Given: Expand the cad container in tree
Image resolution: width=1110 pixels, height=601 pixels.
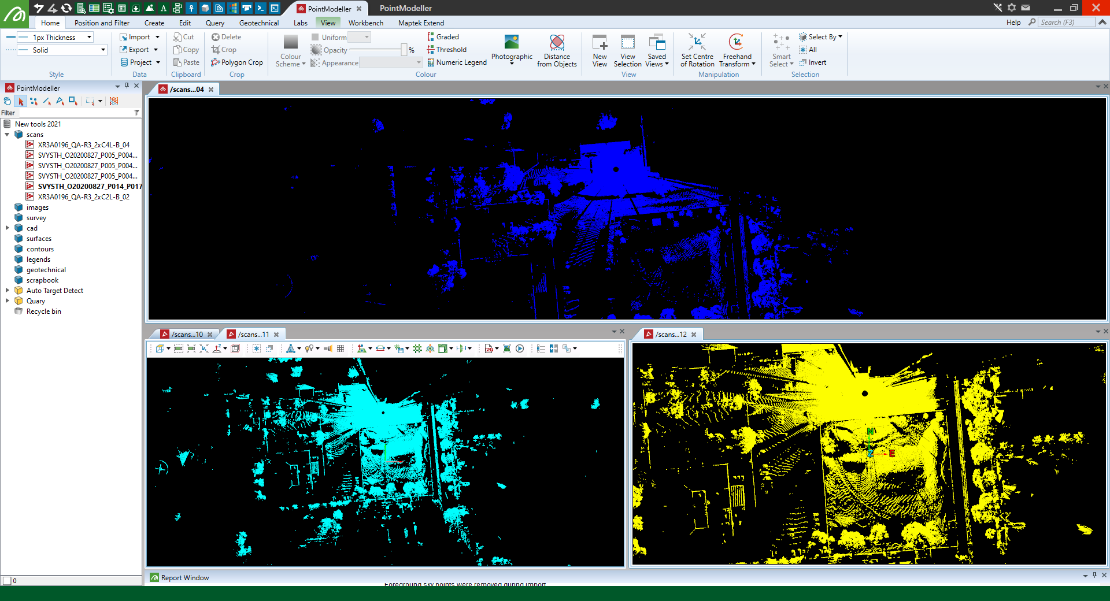Looking at the screenshot, I should click(7, 228).
